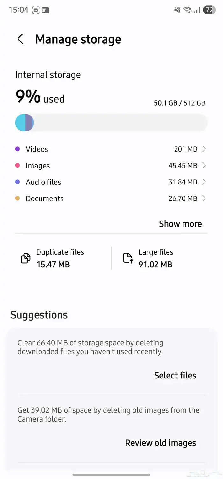
Task: Tap the internal storage usage bar
Action: [x=111, y=123]
